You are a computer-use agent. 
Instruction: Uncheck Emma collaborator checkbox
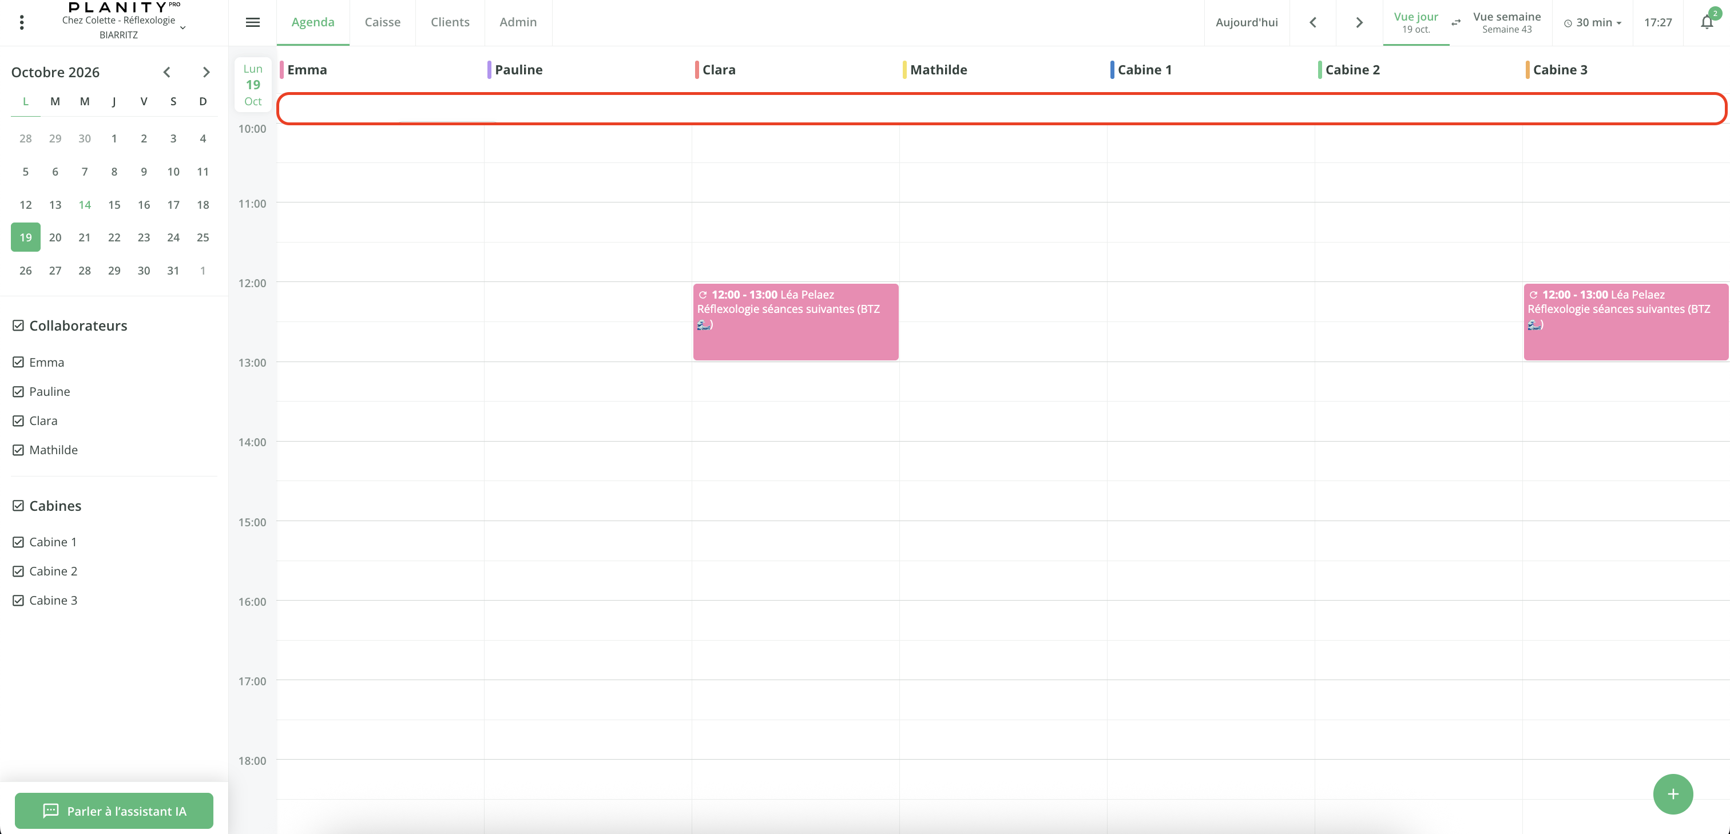(18, 363)
